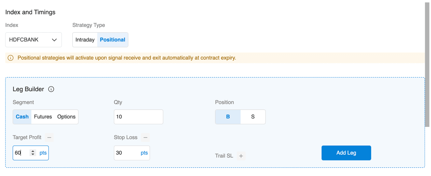Click the vertical page scrollbar
This screenshot has height=176, width=431.
[x=427, y=64]
